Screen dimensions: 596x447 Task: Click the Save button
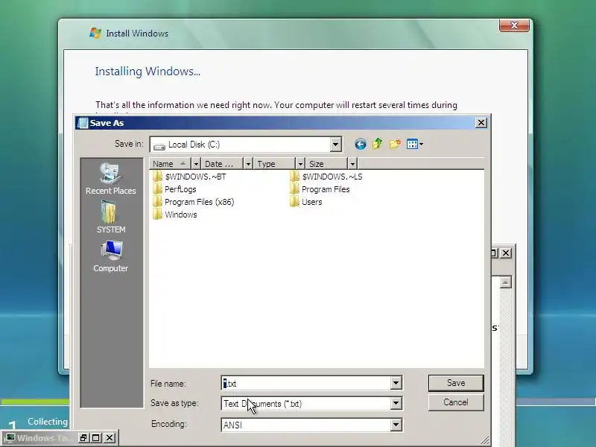pyautogui.click(x=456, y=383)
